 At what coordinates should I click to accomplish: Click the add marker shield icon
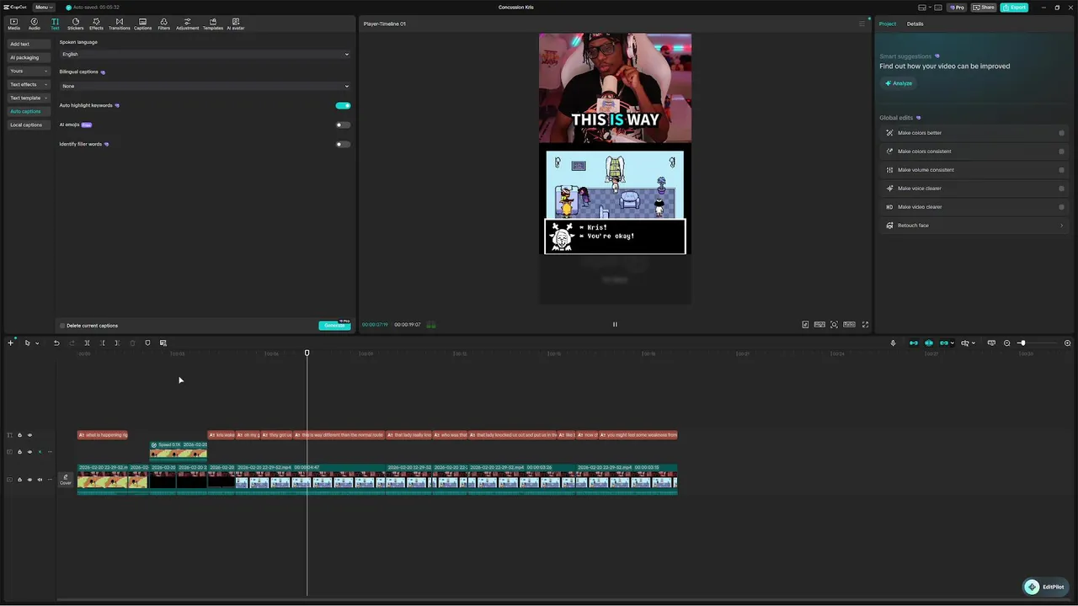[147, 343]
